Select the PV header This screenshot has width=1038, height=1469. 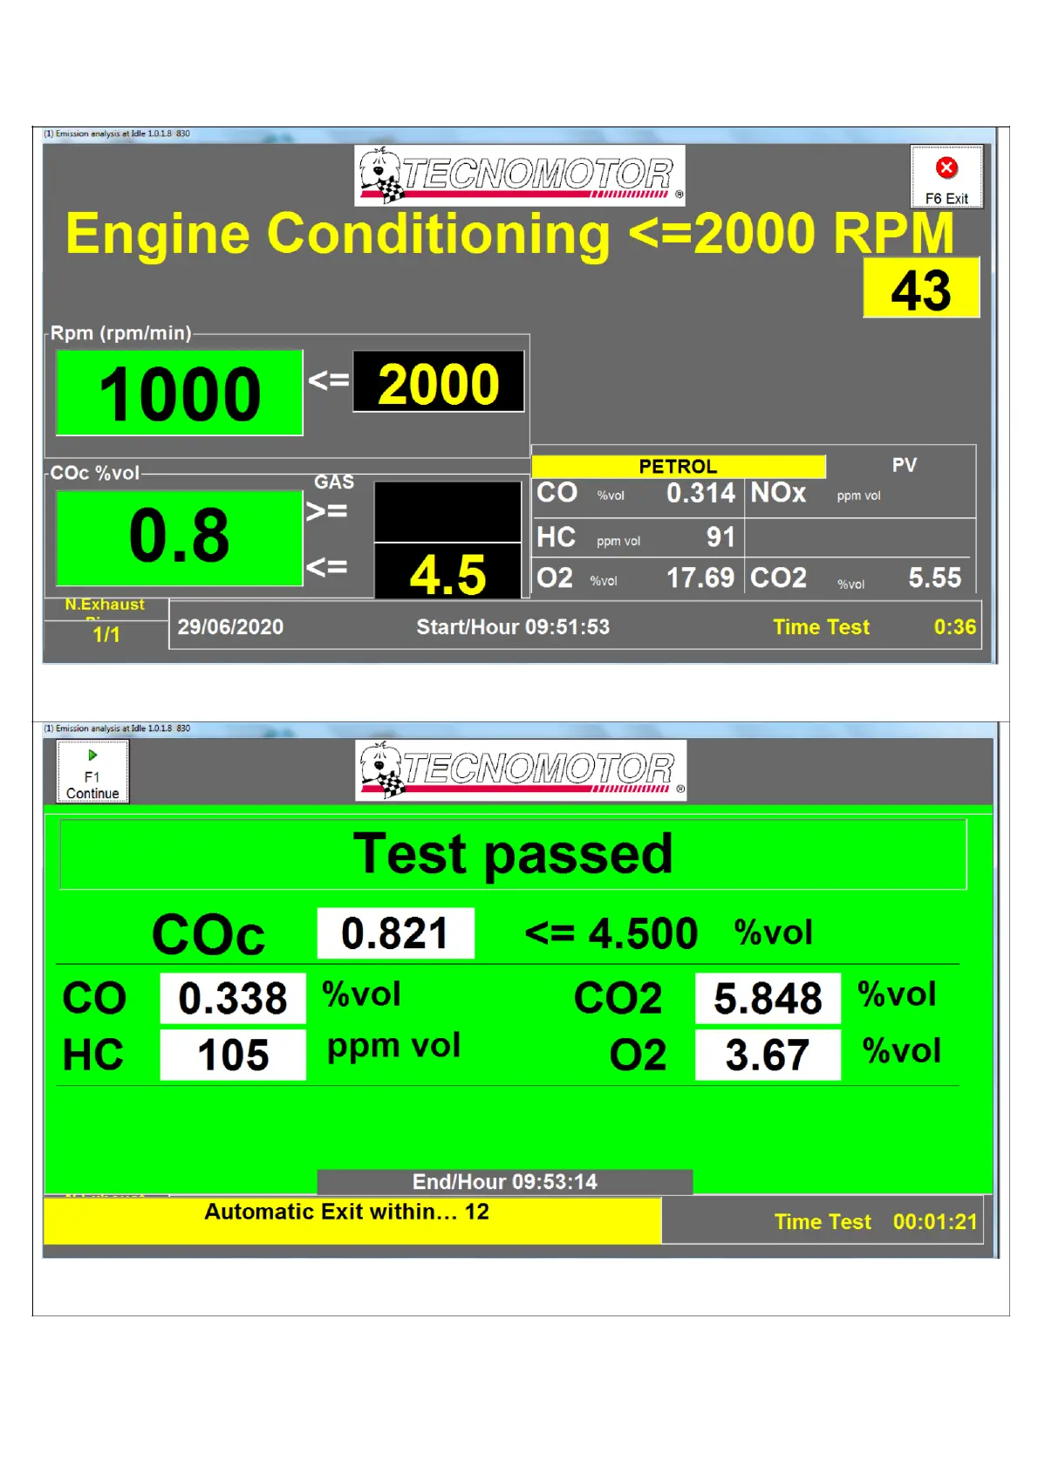(905, 465)
